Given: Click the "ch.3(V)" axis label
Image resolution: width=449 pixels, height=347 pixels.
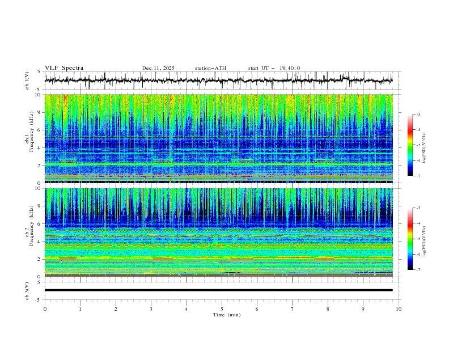Looking at the screenshot, I should [27, 291].
